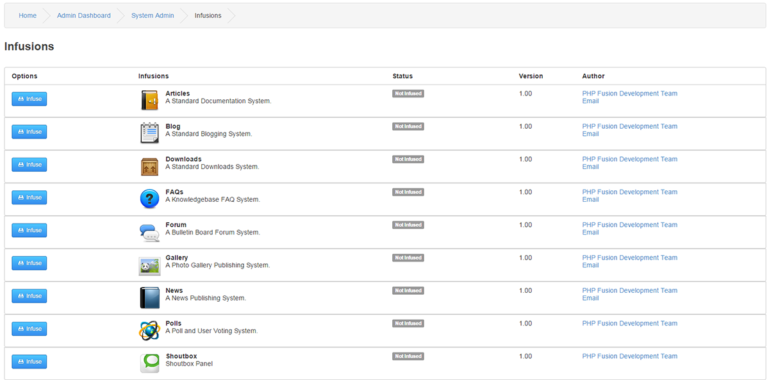769x380 pixels.
Task: Infuse the Shoutbox panel
Action: 29,361
